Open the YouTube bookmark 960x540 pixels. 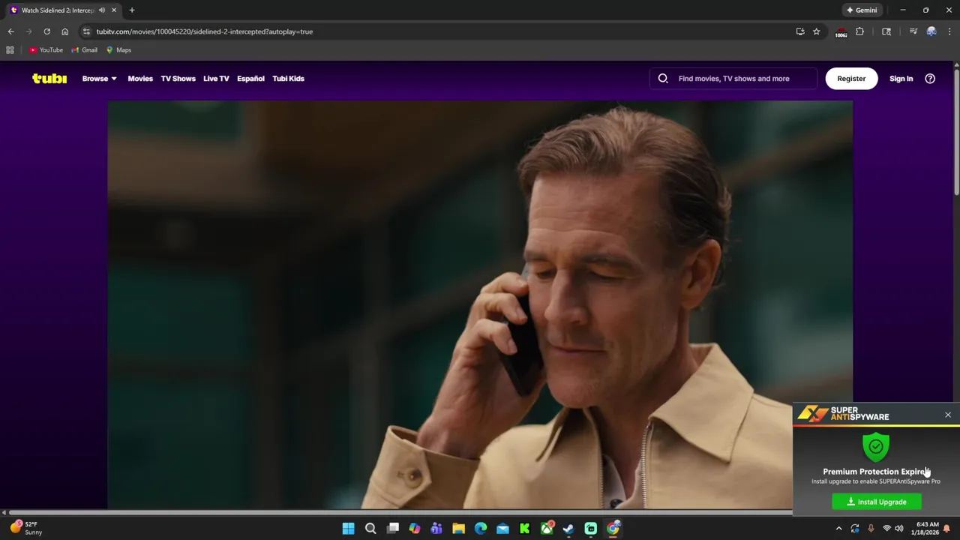[46, 49]
